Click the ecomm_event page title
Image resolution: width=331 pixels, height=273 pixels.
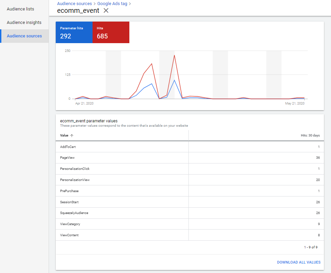(78, 10)
